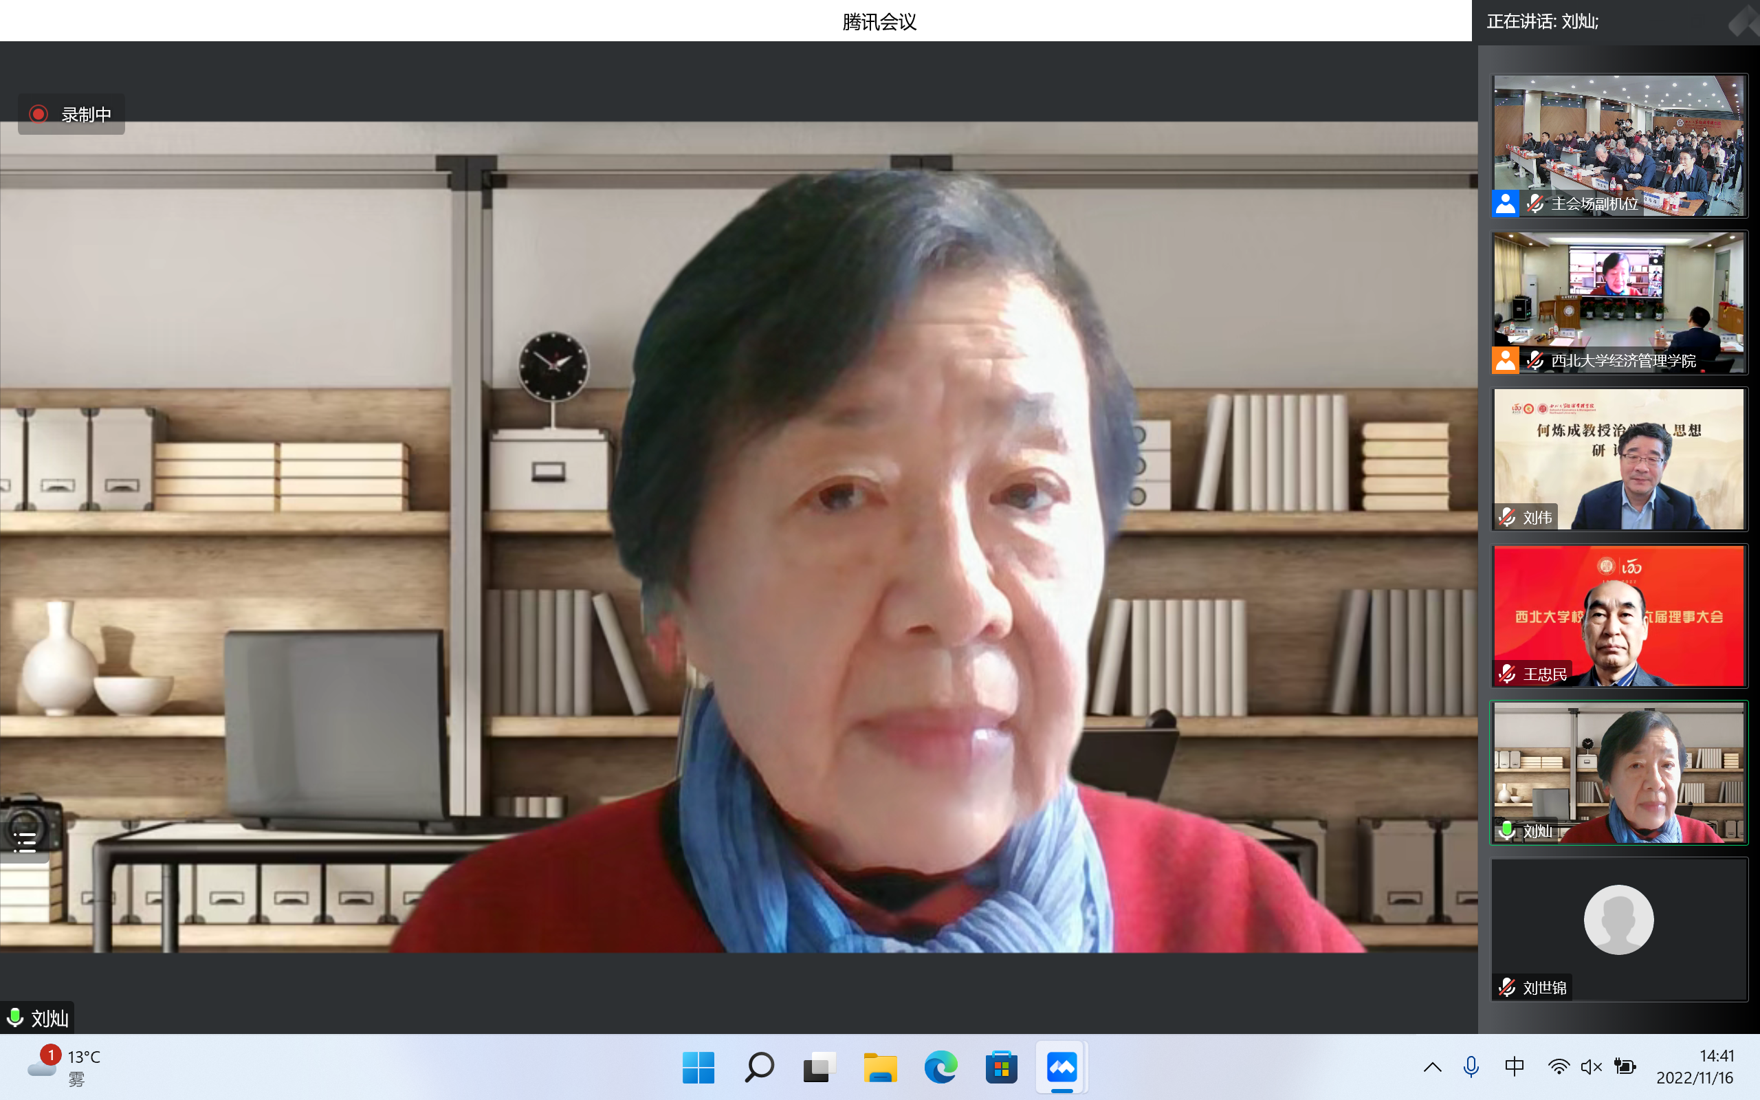Toggle the system volume mute icon in tray

[1591, 1067]
